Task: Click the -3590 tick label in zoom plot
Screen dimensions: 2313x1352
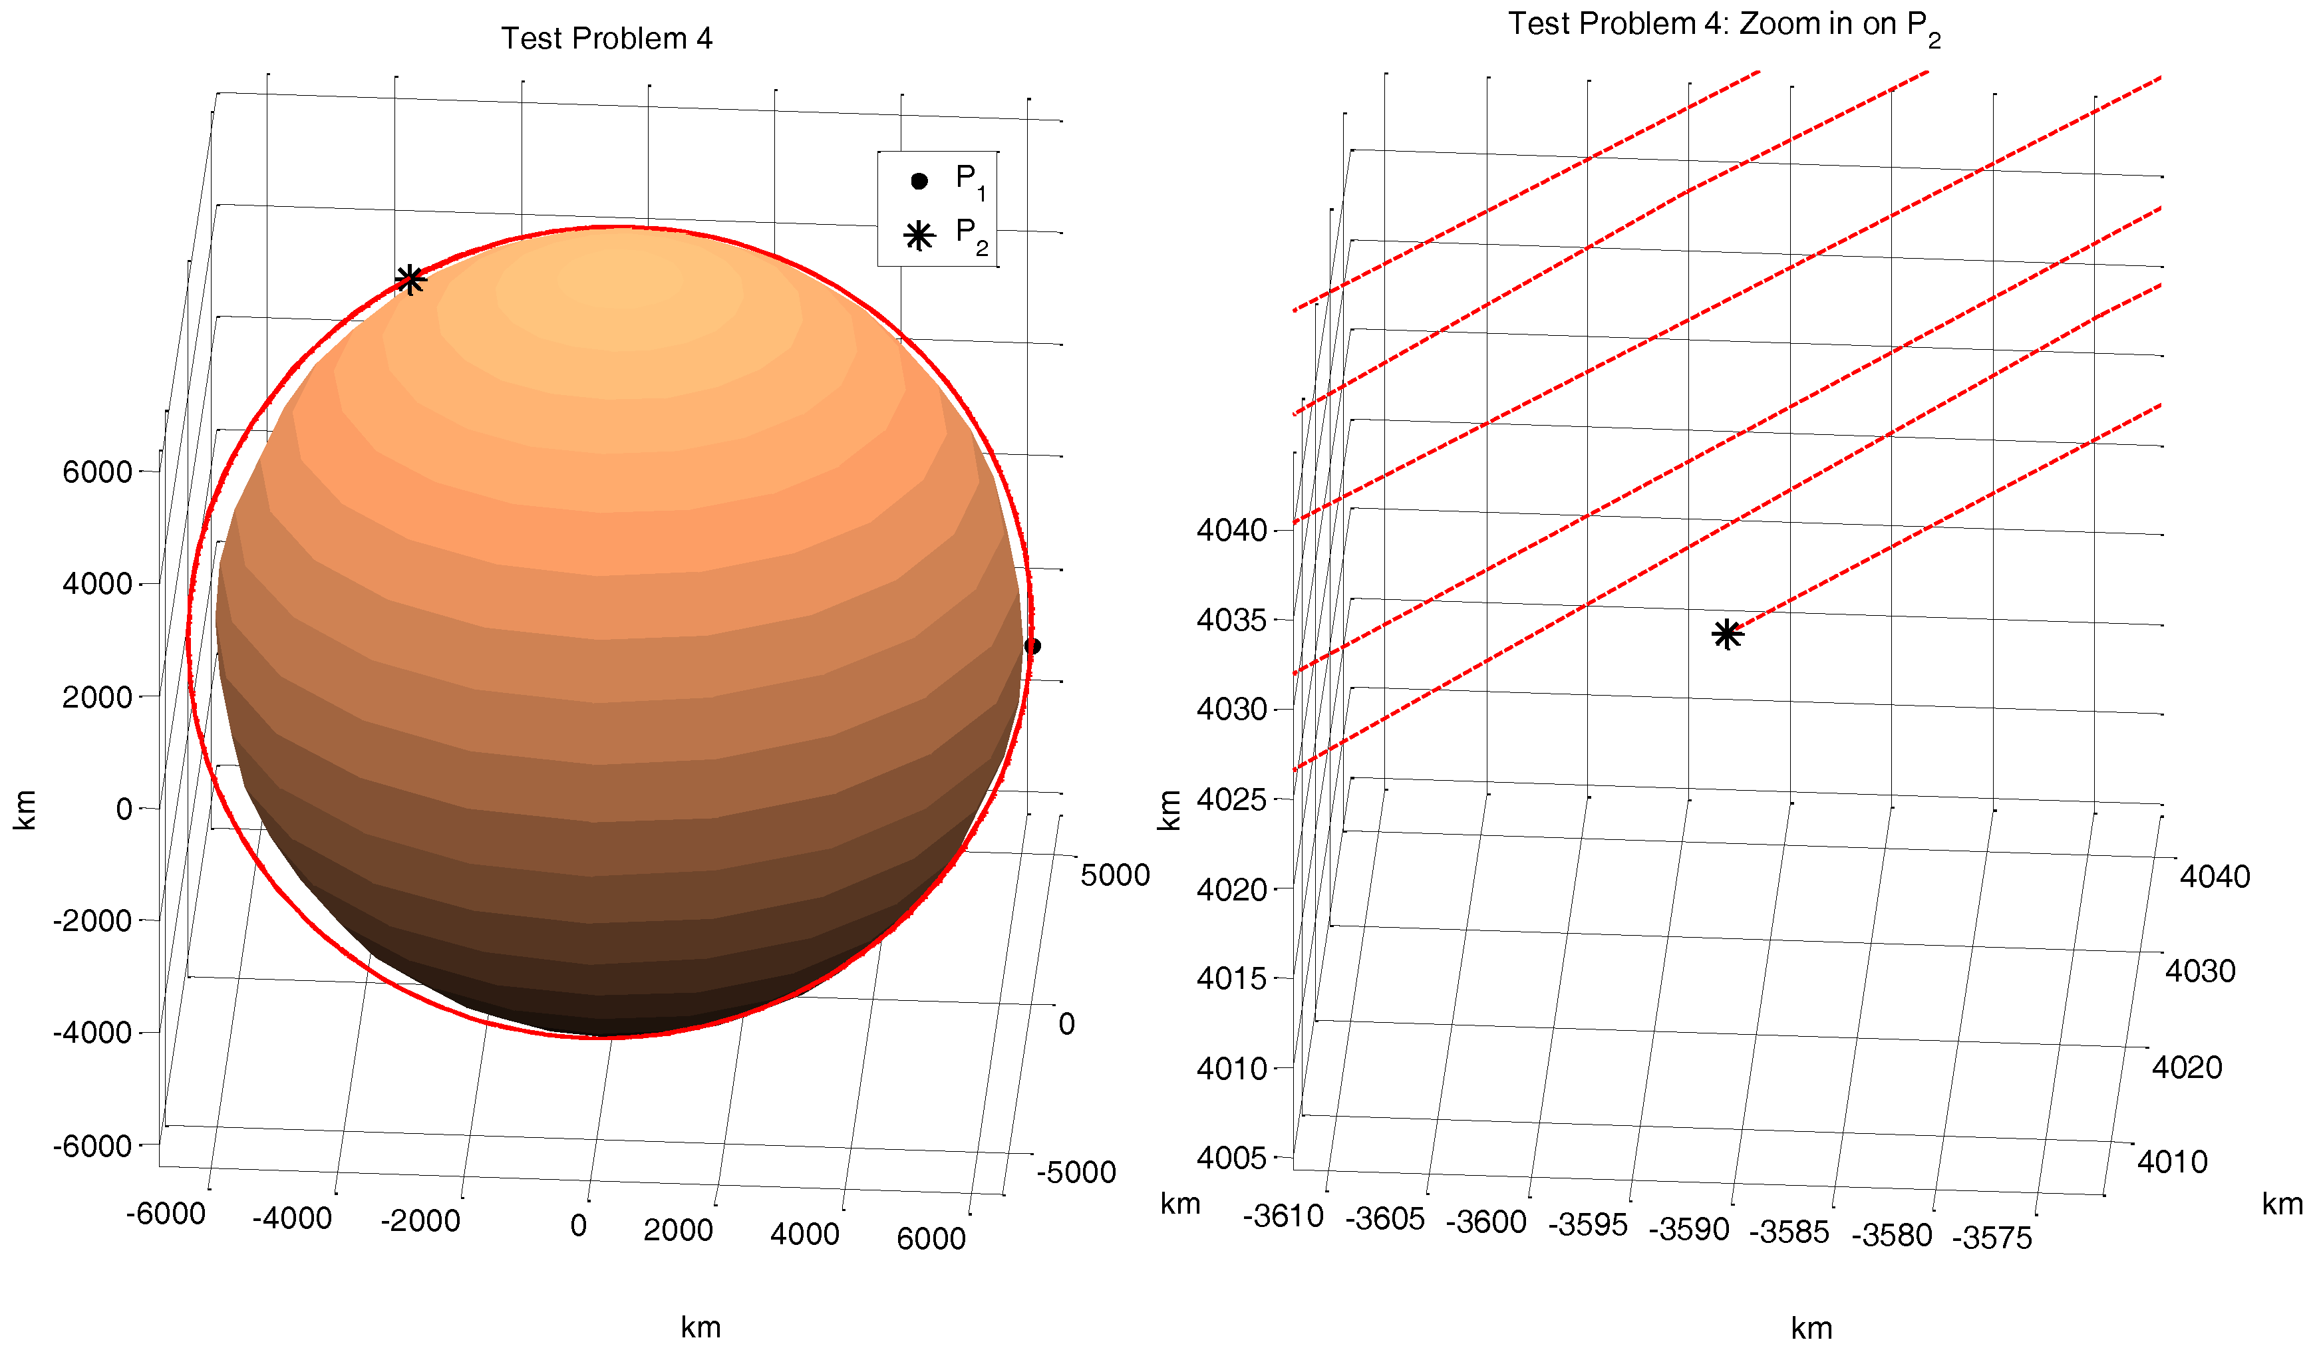Action: (x=1689, y=1229)
